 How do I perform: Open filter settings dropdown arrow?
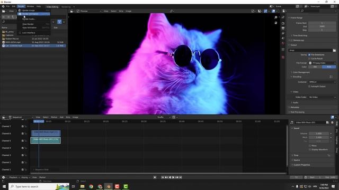pyautogui.click(x=64, y=22)
